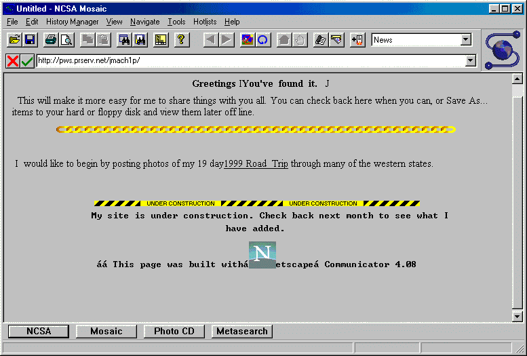Click the newspaper News icon
The height and width of the screenshot is (356, 527).
click(x=321, y=40)
